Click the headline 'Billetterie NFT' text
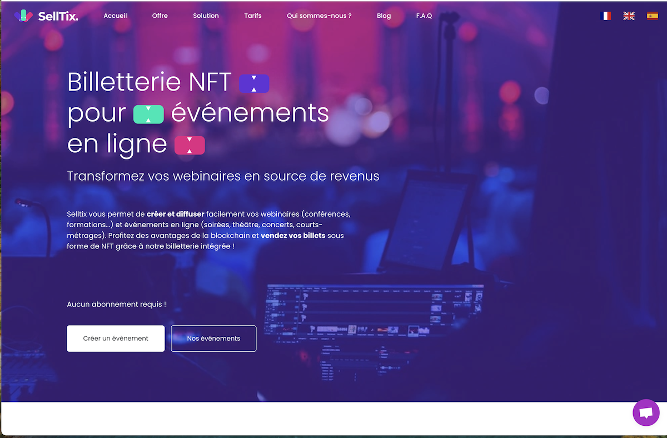This screenshot has height=438, width=667. [x=149, y=82]
